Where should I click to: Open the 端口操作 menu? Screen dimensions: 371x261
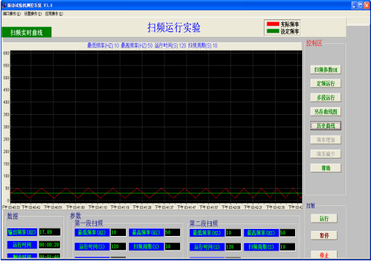[12, 14]
